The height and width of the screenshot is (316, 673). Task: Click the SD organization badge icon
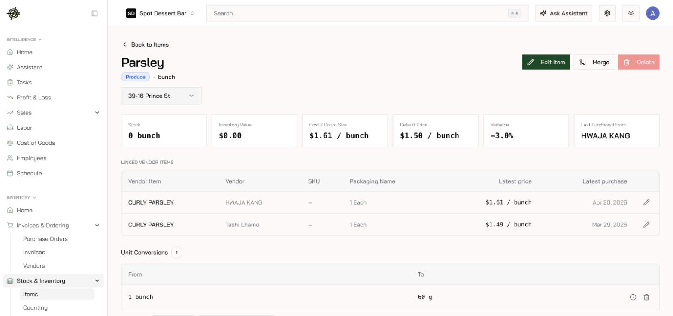[131, 13]
